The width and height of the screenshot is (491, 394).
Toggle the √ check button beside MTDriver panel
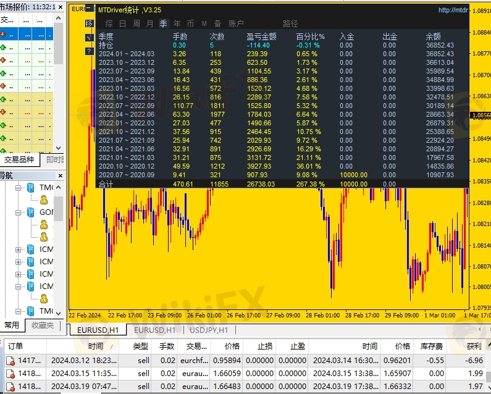click(x=89, y=38)
